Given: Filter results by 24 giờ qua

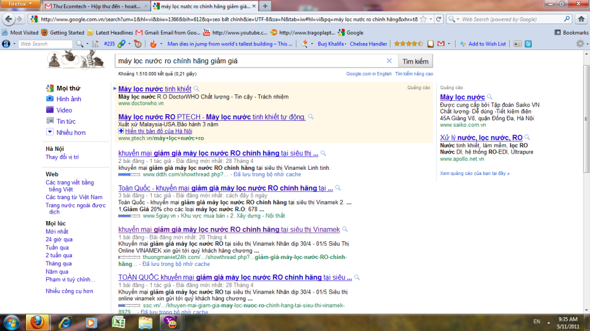Looking at the screenshot, I should tap(59, 239).
